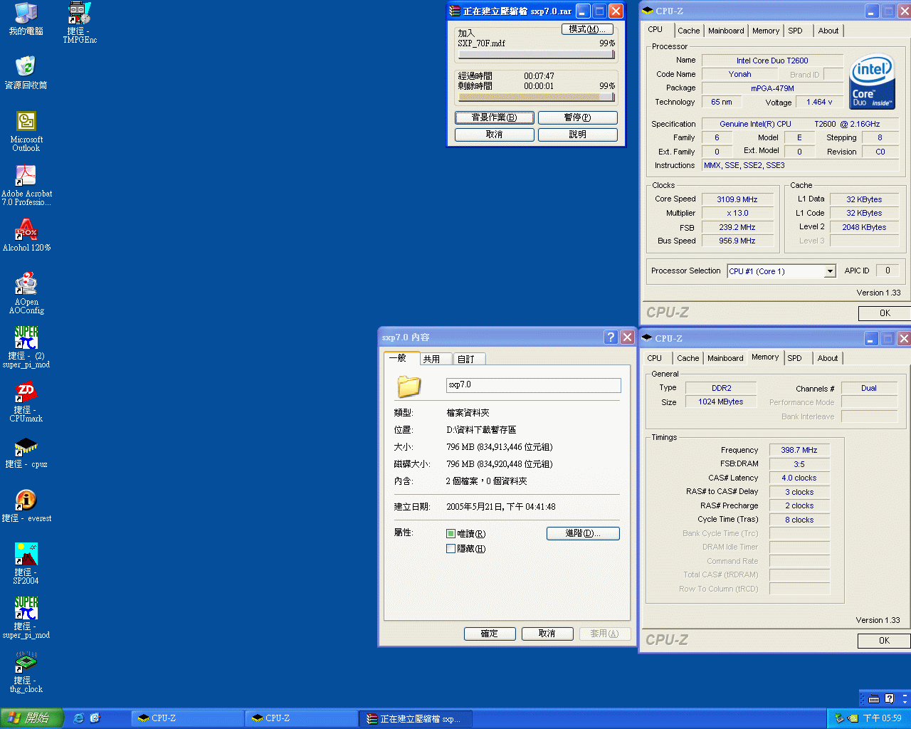
Task: Open AOpen AOConfig desktop icon
Action: coord(26,283)
